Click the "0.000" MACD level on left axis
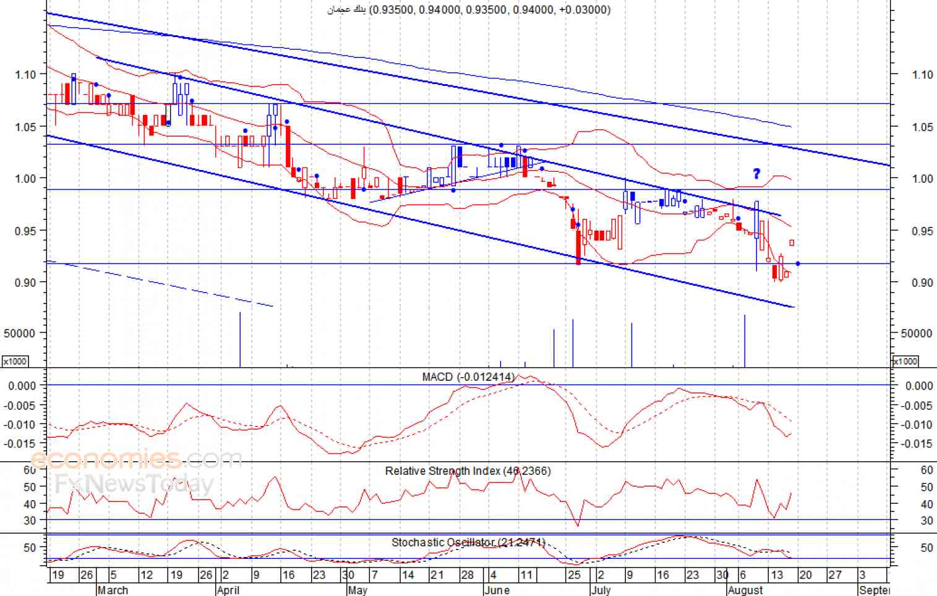This screenshot has height=596, width=937. click(x=22, y=385)
